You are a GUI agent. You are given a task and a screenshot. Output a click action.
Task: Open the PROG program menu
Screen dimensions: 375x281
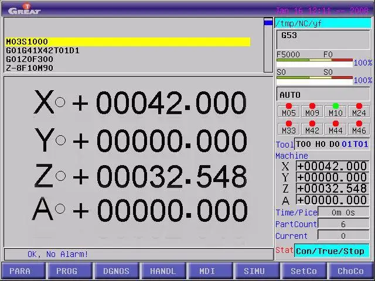(x=70, y=271)
